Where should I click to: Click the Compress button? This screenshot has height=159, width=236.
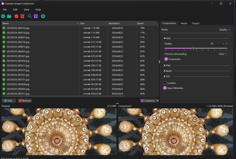(x=148, y=101)
